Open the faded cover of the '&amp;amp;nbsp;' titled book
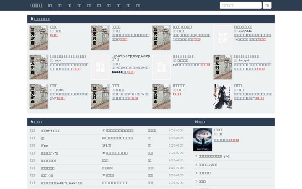Image resolution: width=302 pixels, height=189 pixels. pyautogui.click(x=100, y=67)
